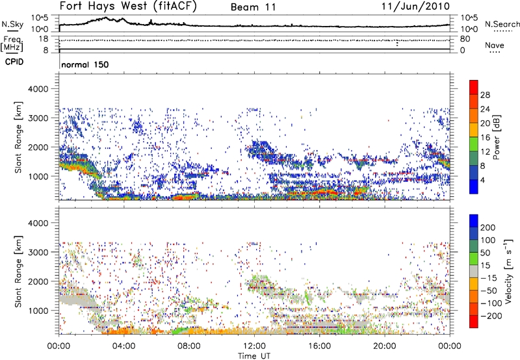Pick the top blue velocity colorbar segment
The image size is (520, 360).
[474, 221]
